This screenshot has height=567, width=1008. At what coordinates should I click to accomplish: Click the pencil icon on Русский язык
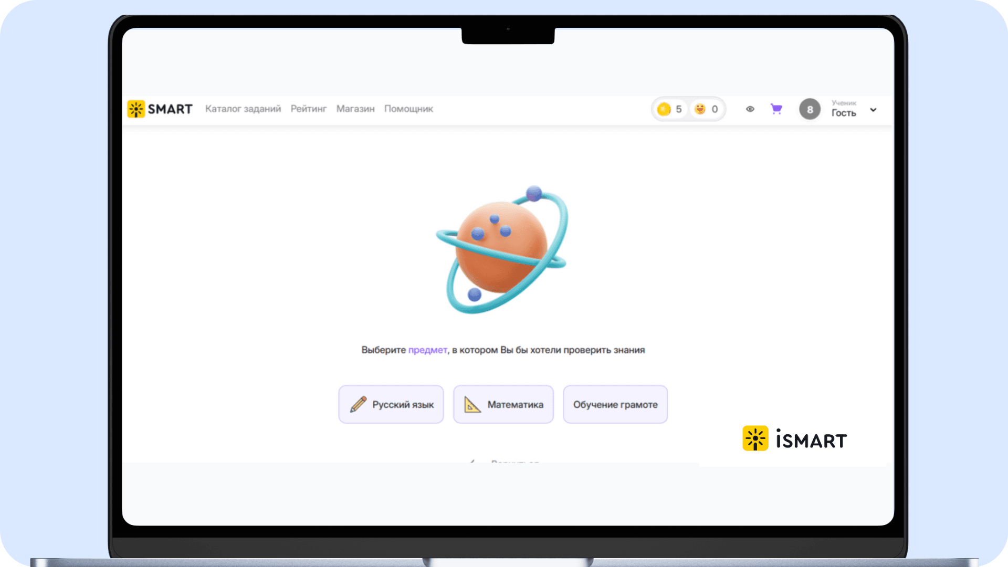pos(358,404)
